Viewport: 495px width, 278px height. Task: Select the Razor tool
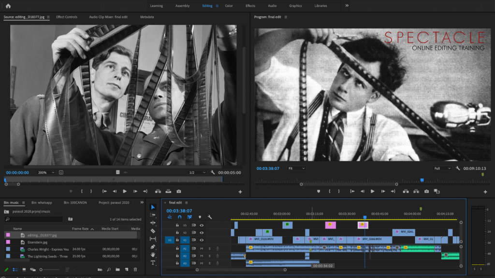tap(153, 231)
